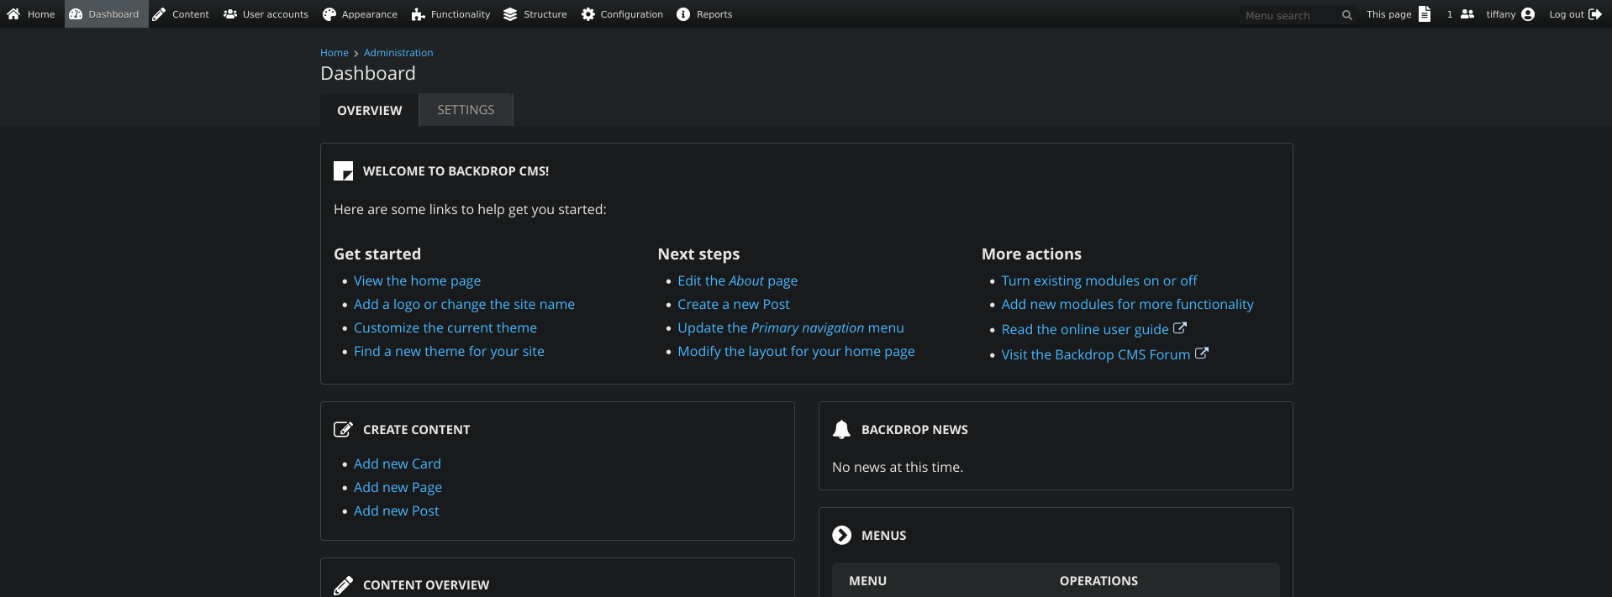
Task: Open Modify the layout for home page
Action: point(796,351)
